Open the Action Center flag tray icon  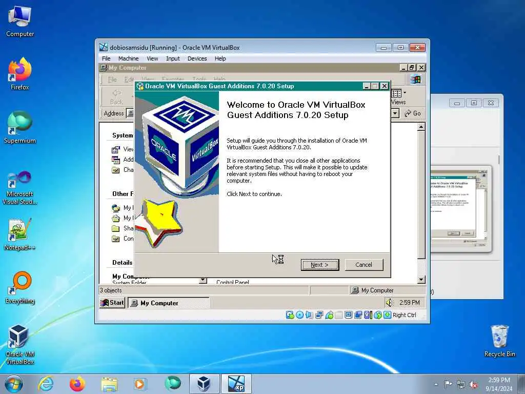click(x=448, y=384)
